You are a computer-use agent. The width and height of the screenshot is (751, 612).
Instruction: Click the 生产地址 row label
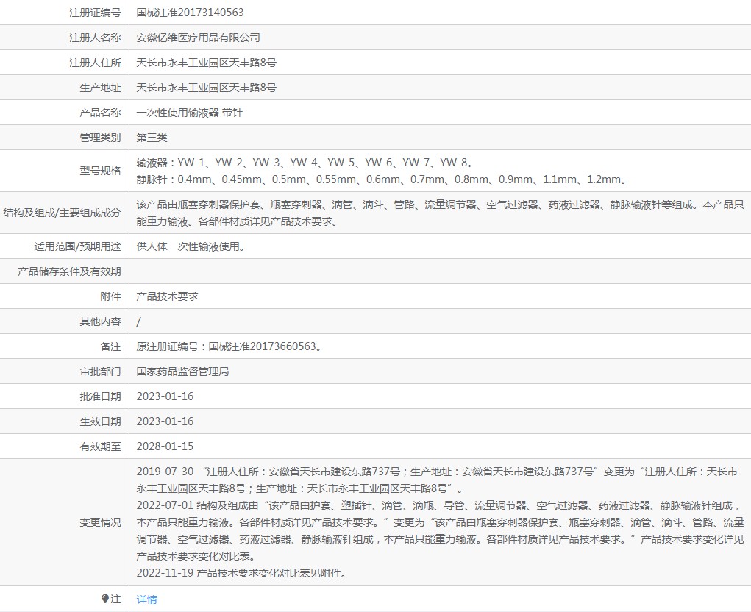(100, 88)
